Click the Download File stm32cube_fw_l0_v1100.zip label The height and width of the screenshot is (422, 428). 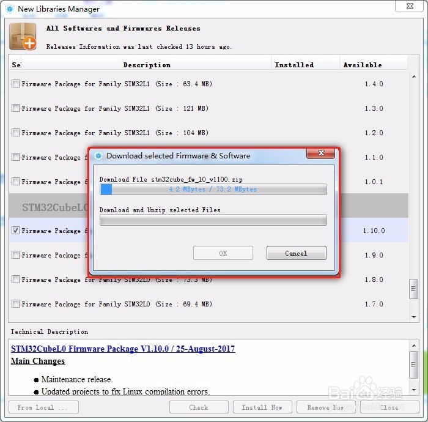coord(171,179)
